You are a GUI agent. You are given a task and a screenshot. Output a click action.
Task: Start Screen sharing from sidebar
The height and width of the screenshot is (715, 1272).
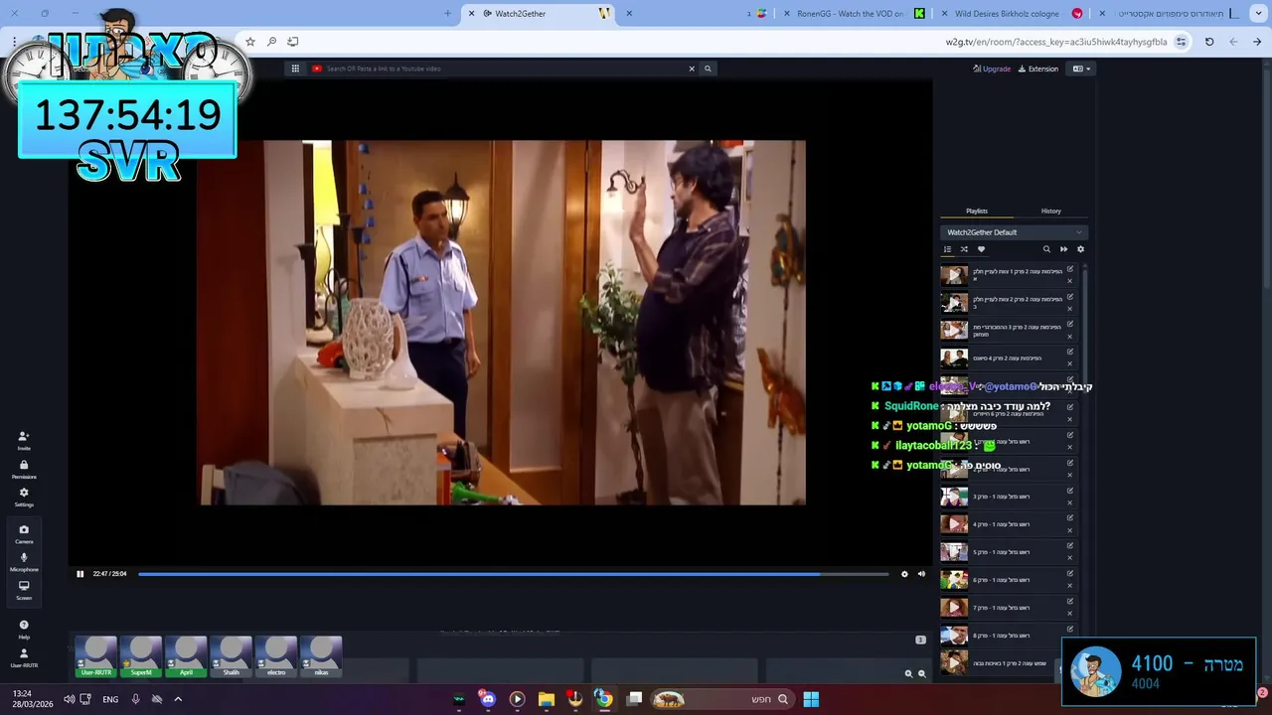[x=24, y=590]
